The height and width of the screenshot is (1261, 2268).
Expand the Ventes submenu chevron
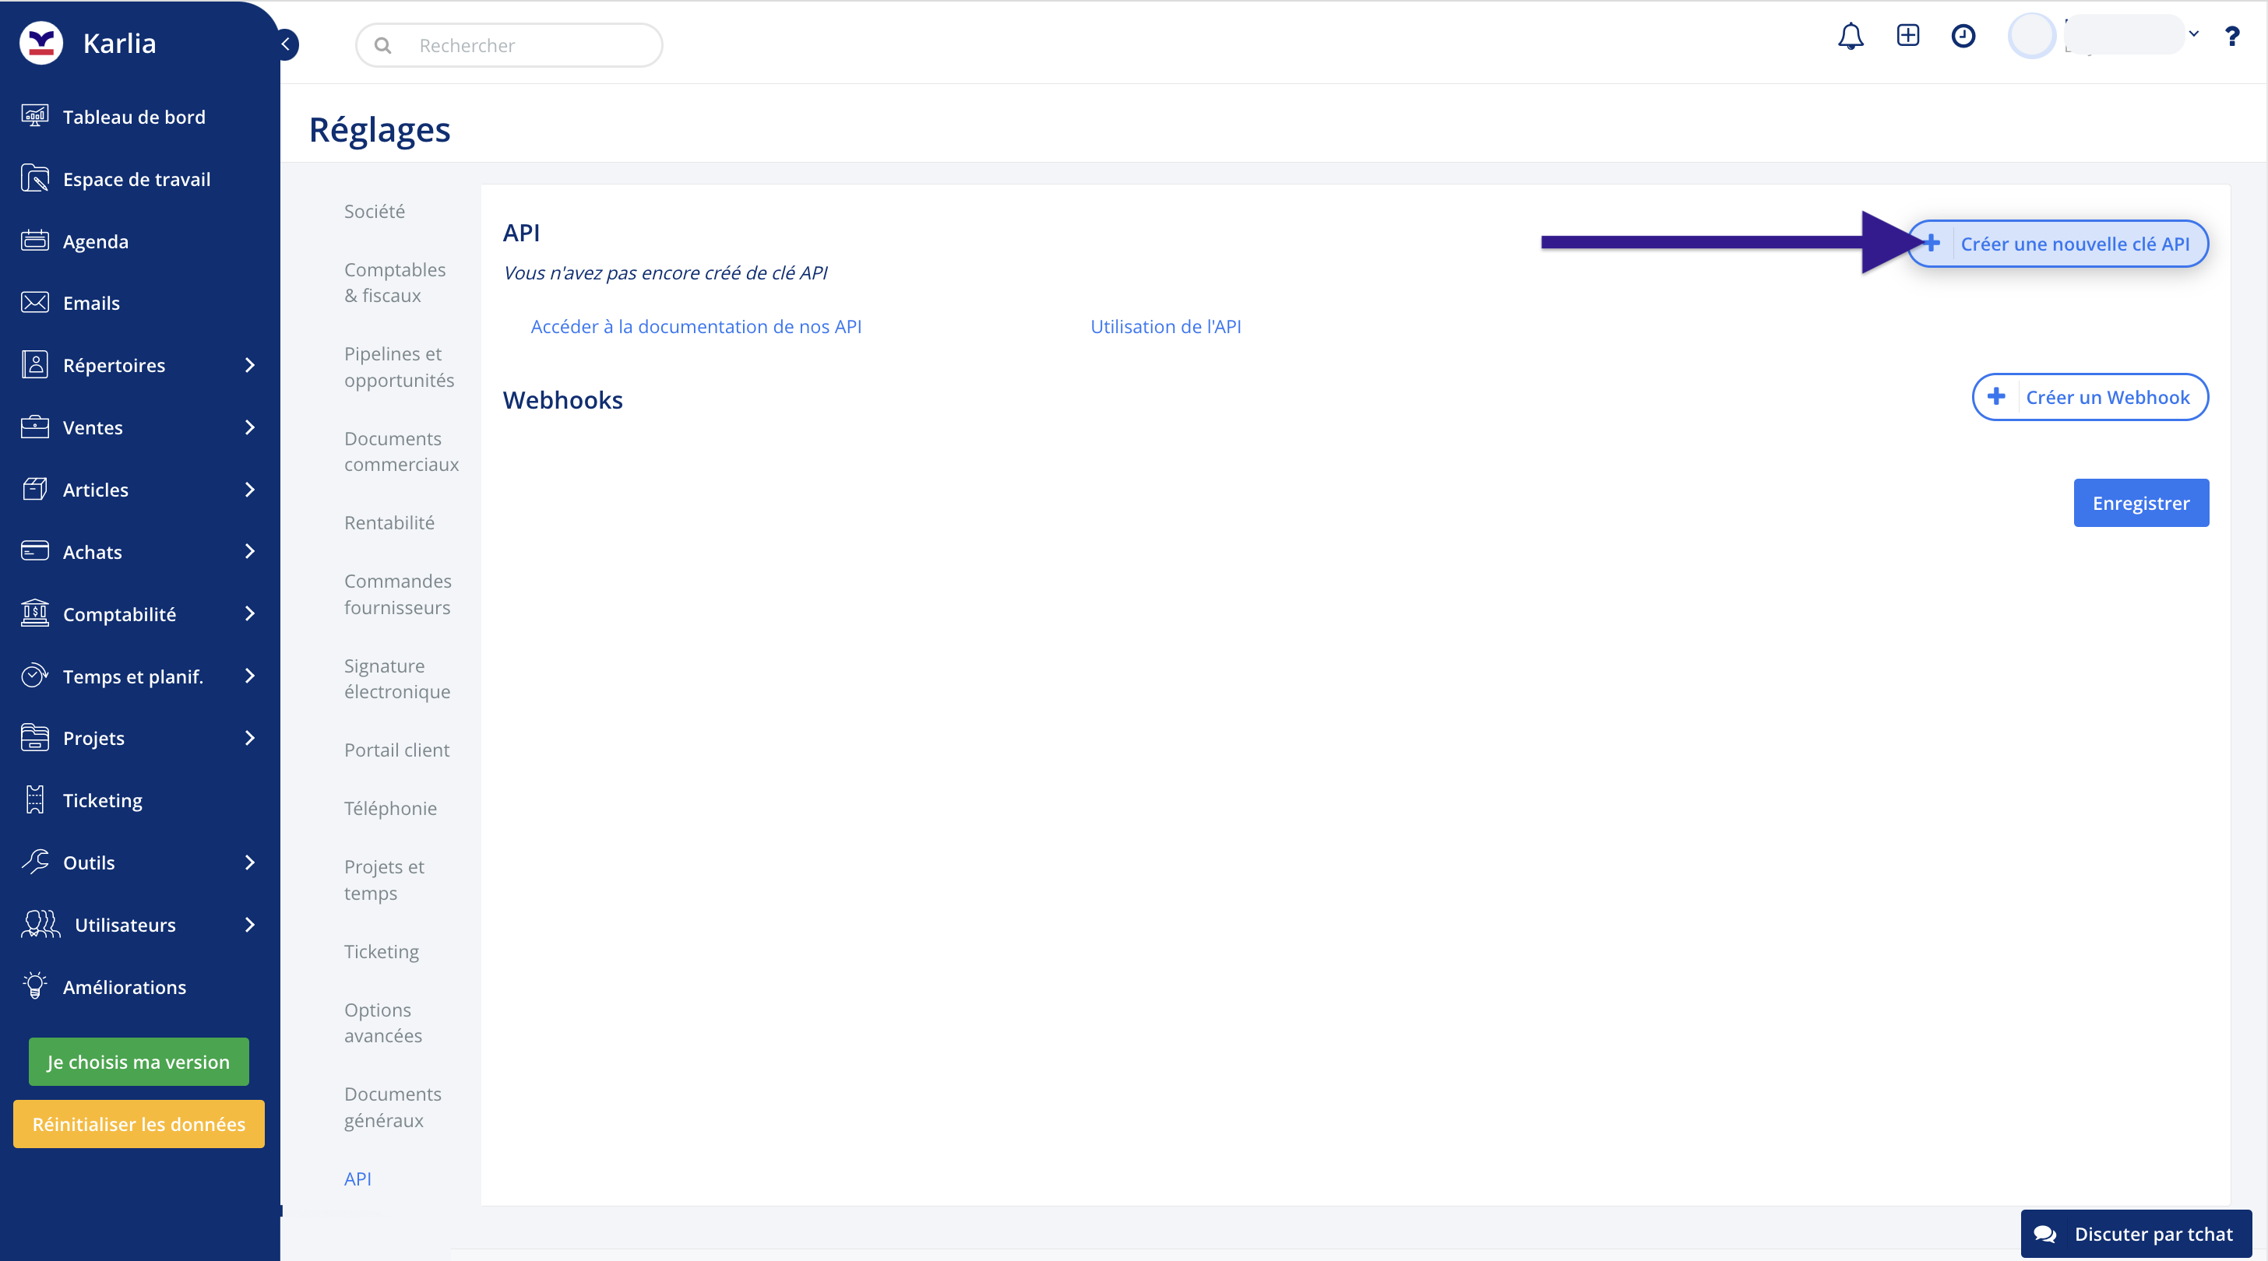(250, 427)
